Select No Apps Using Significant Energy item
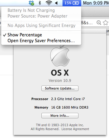109x138 pixels. 41,25
